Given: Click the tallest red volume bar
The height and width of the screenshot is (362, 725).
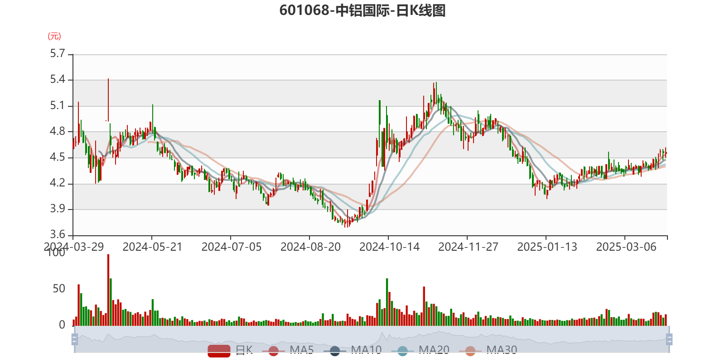Looking at the screenshot, I should click(108, 290).
